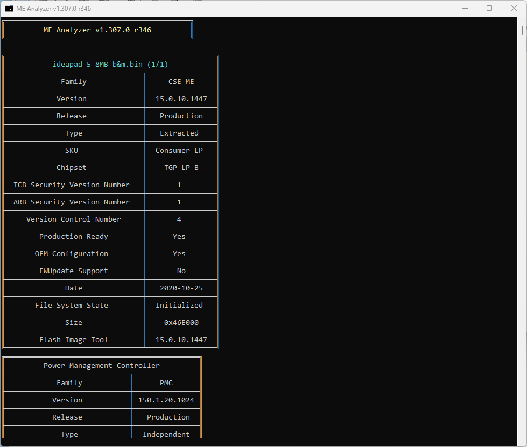The image size is (527, 447).
Task: Click the 'No' value for FWUpdate Support
Action: click(x=181, y=271)
